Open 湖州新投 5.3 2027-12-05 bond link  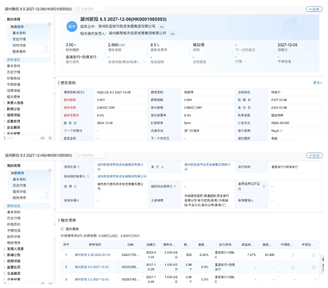92,279
